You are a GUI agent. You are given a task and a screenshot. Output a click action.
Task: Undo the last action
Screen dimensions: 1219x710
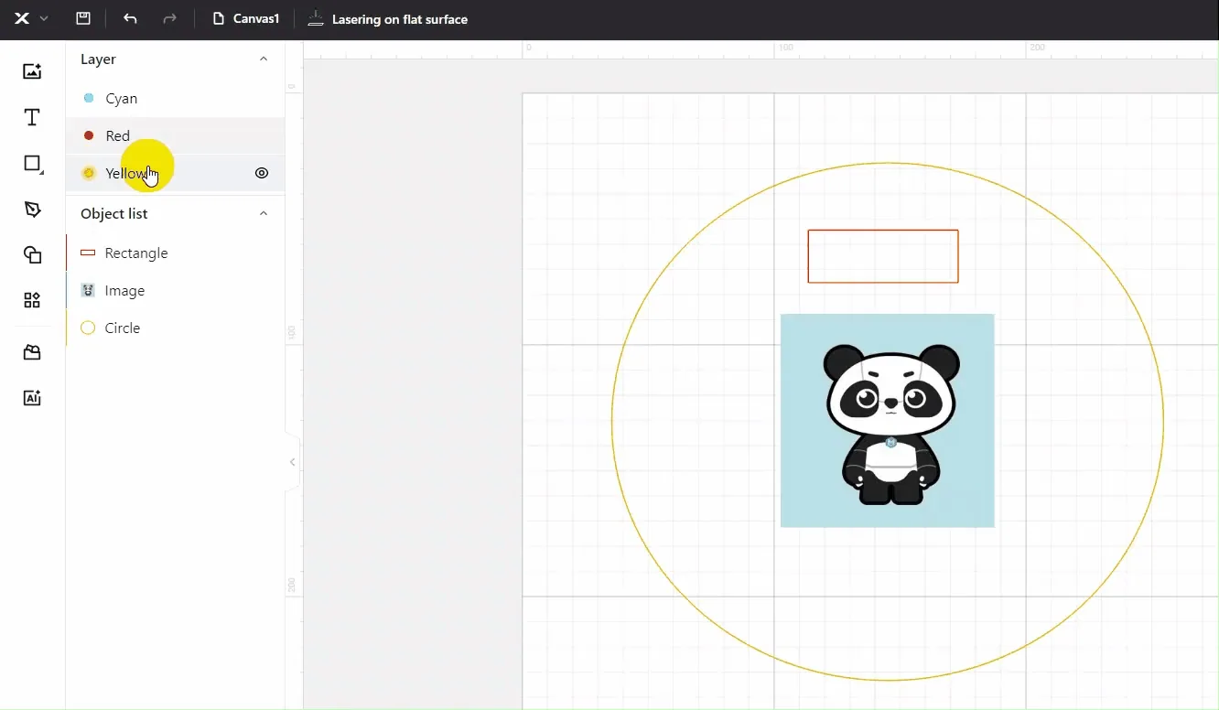coord(130,18)
